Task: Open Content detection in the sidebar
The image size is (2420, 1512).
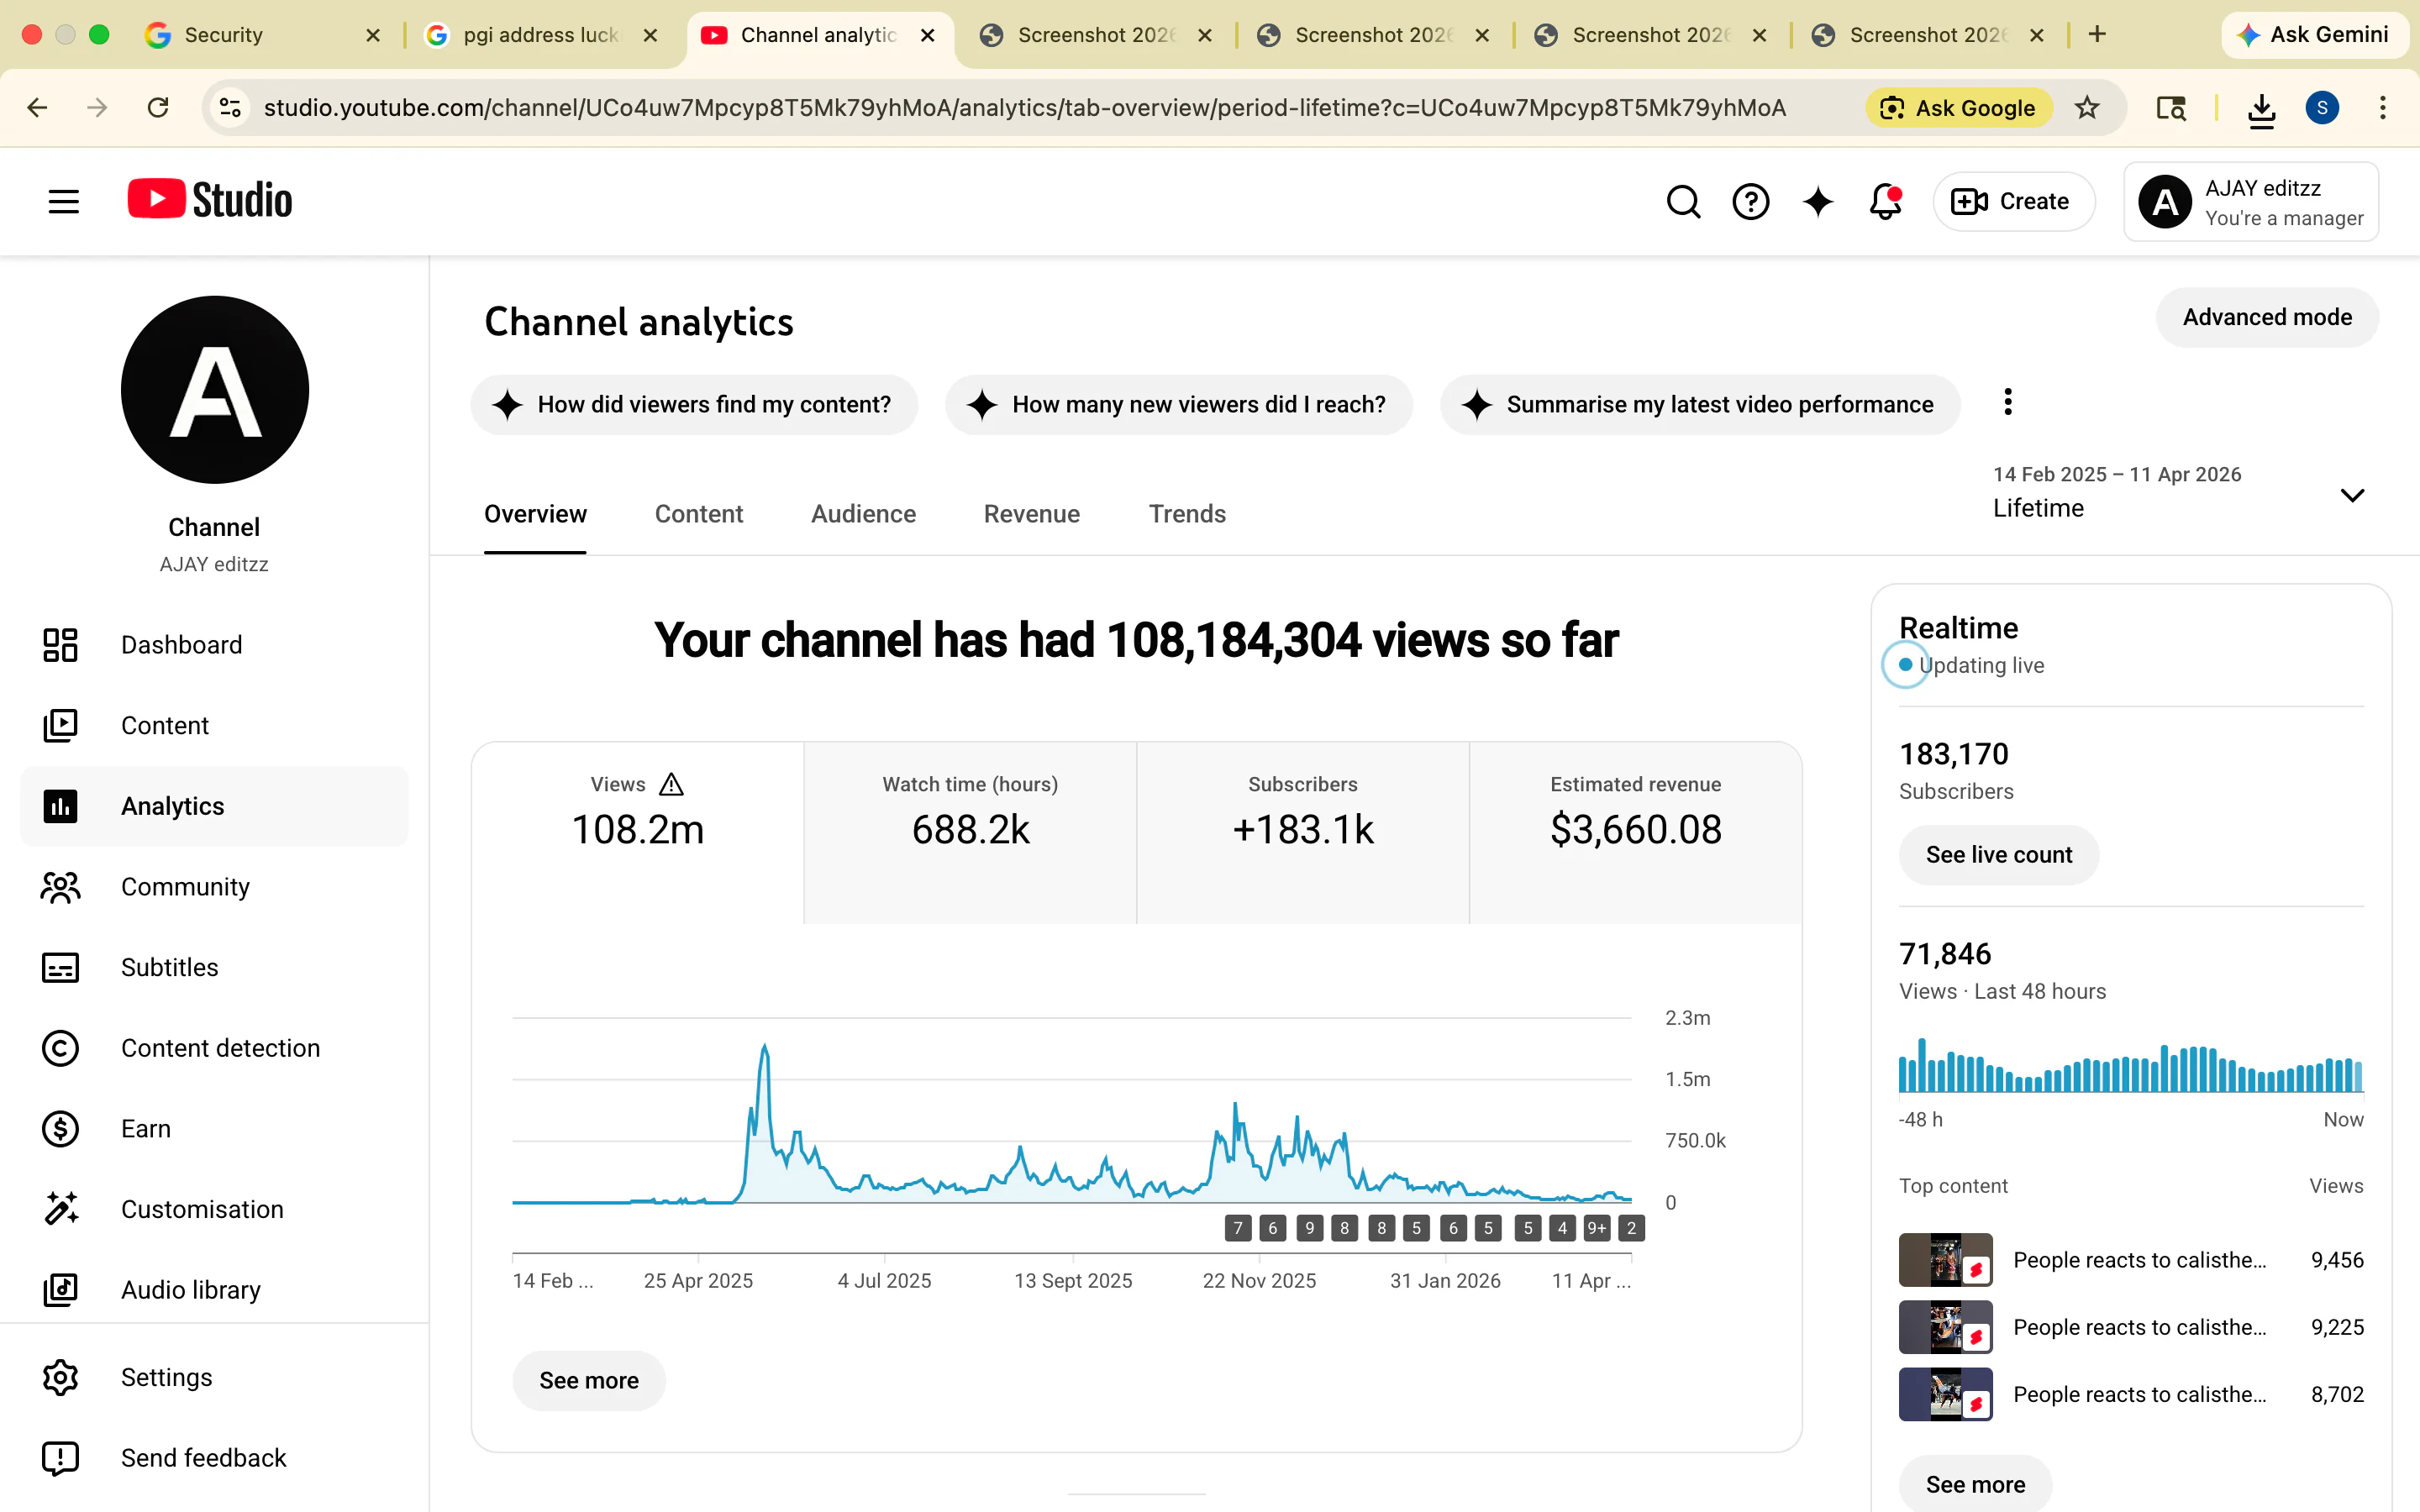Action: pos(221,1048)
